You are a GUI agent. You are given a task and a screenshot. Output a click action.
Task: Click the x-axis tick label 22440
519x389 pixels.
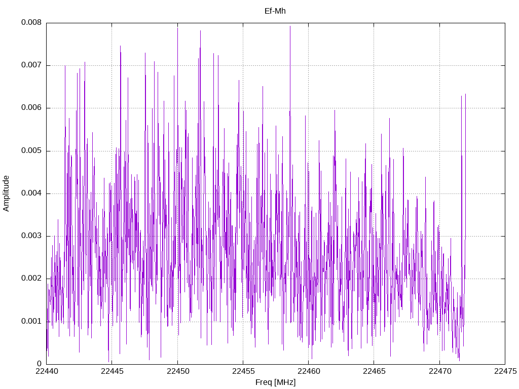[47, 371]
